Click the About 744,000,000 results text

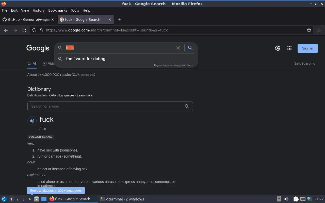pyautogui.click(x=61, y=75)
